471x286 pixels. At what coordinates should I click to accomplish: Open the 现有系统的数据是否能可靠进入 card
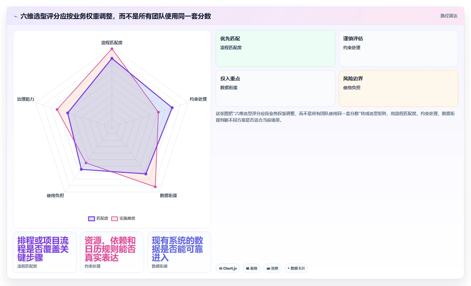pyautogui.click(x=179, y=252)
